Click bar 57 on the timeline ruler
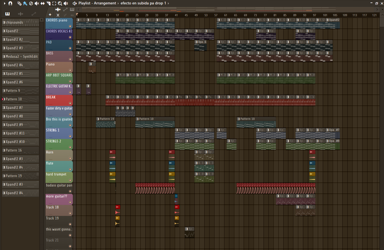Image resolution: width=384 pixels, height=250 pixels. 216,15
